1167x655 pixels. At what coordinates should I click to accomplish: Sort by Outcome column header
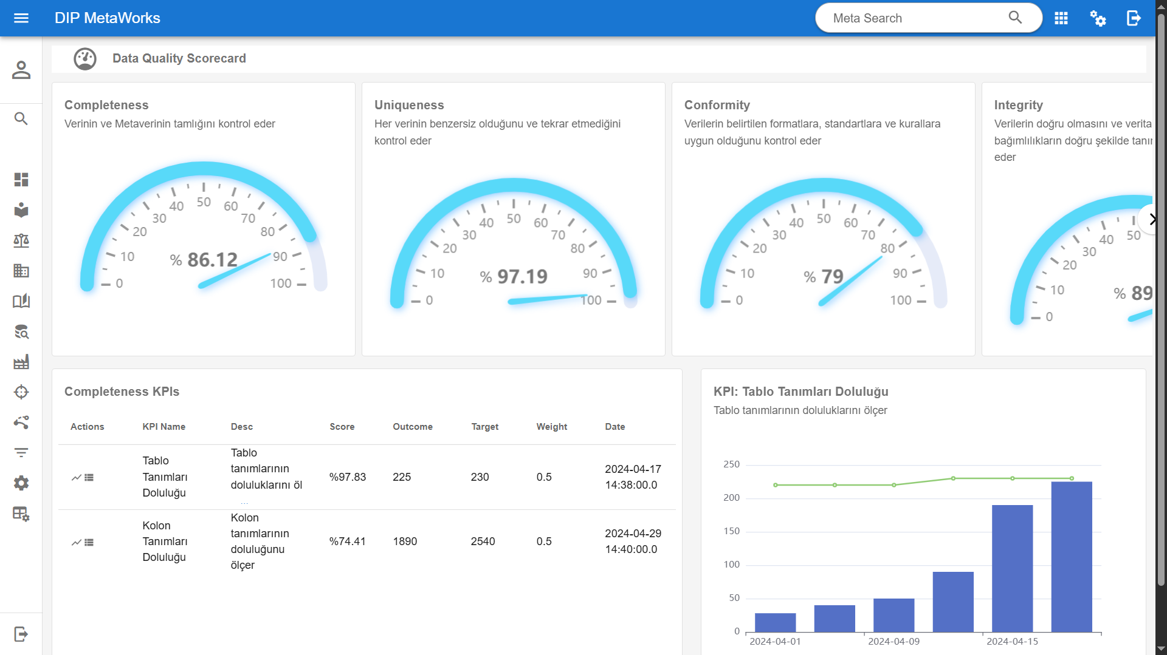[413, 427]
